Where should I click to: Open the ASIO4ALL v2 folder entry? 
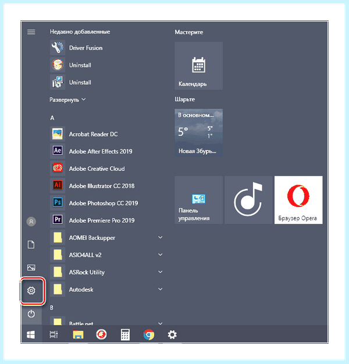pyautogui.click(x=106, y=255)
